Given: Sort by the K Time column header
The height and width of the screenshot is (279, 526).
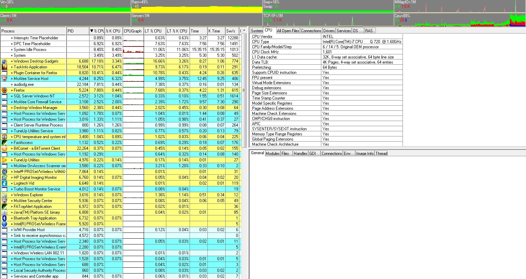Looking at the screenshot, I should pos(216,31).
